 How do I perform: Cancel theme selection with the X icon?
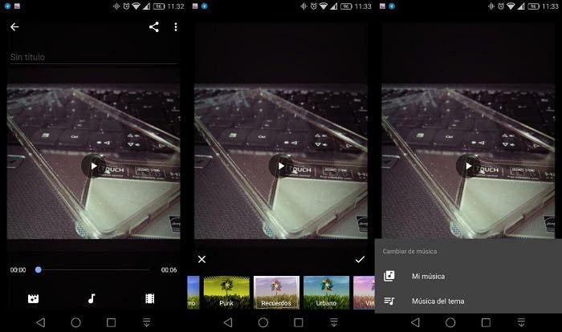point(202,259)
